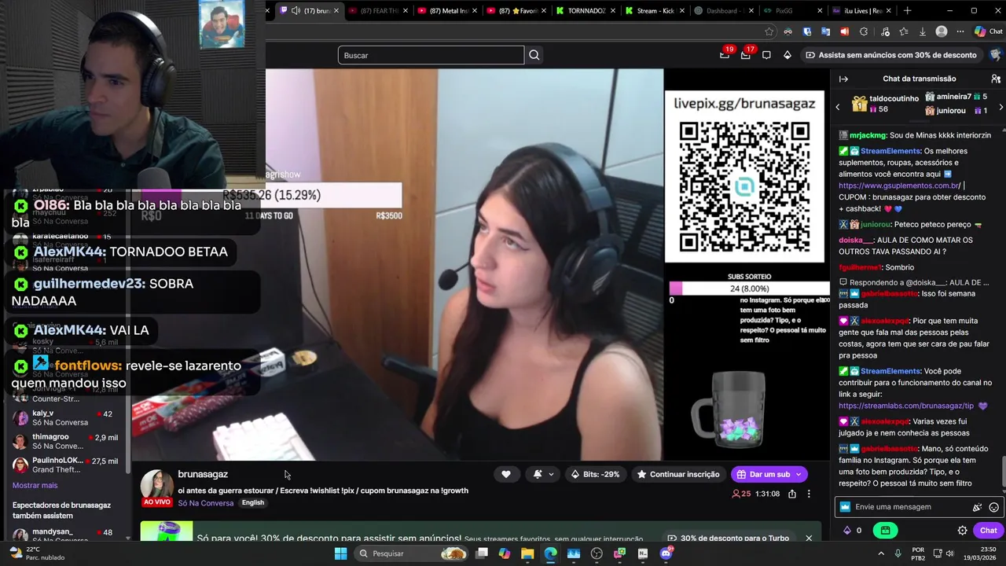Screen dimensions: 1006x566
Task: Close the Turbo discount banner
Action: [x=809, y=538]
